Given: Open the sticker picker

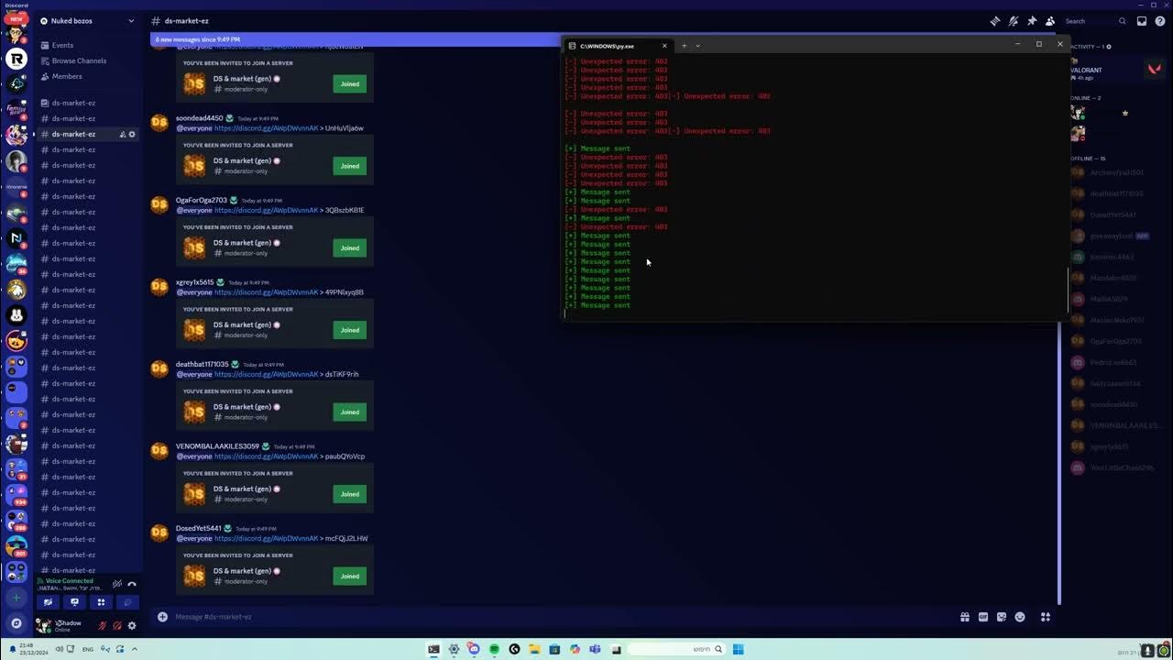Looking at the screenshot, I should 1002,617.
